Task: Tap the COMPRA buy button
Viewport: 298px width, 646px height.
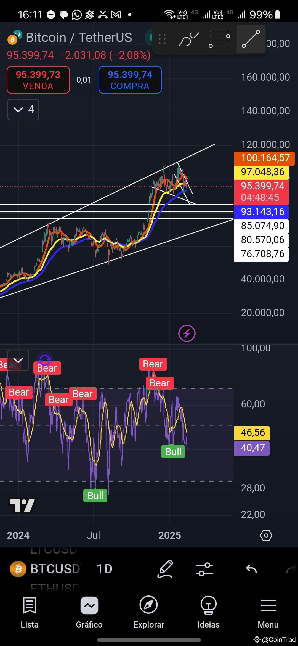Action: pos(130,80)
